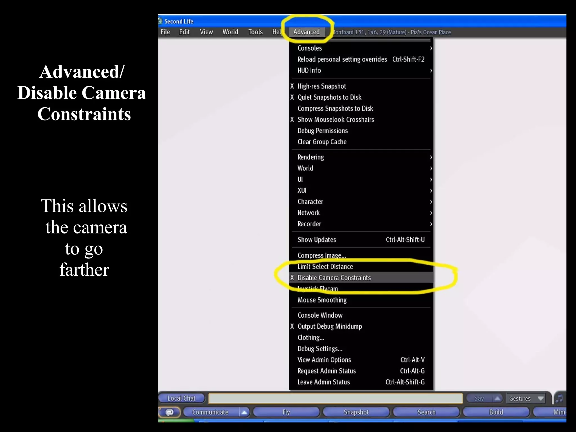Click the Communicate button
Screen dimensions: 576x432
211,412
